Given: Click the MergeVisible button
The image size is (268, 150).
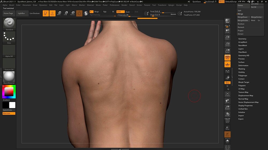Looking at the screenshot, I should tap(243, 21).
